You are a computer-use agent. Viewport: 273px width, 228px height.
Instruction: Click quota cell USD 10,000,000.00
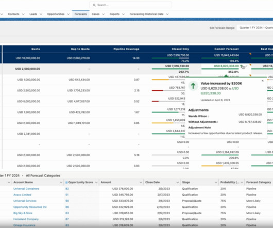28,58
